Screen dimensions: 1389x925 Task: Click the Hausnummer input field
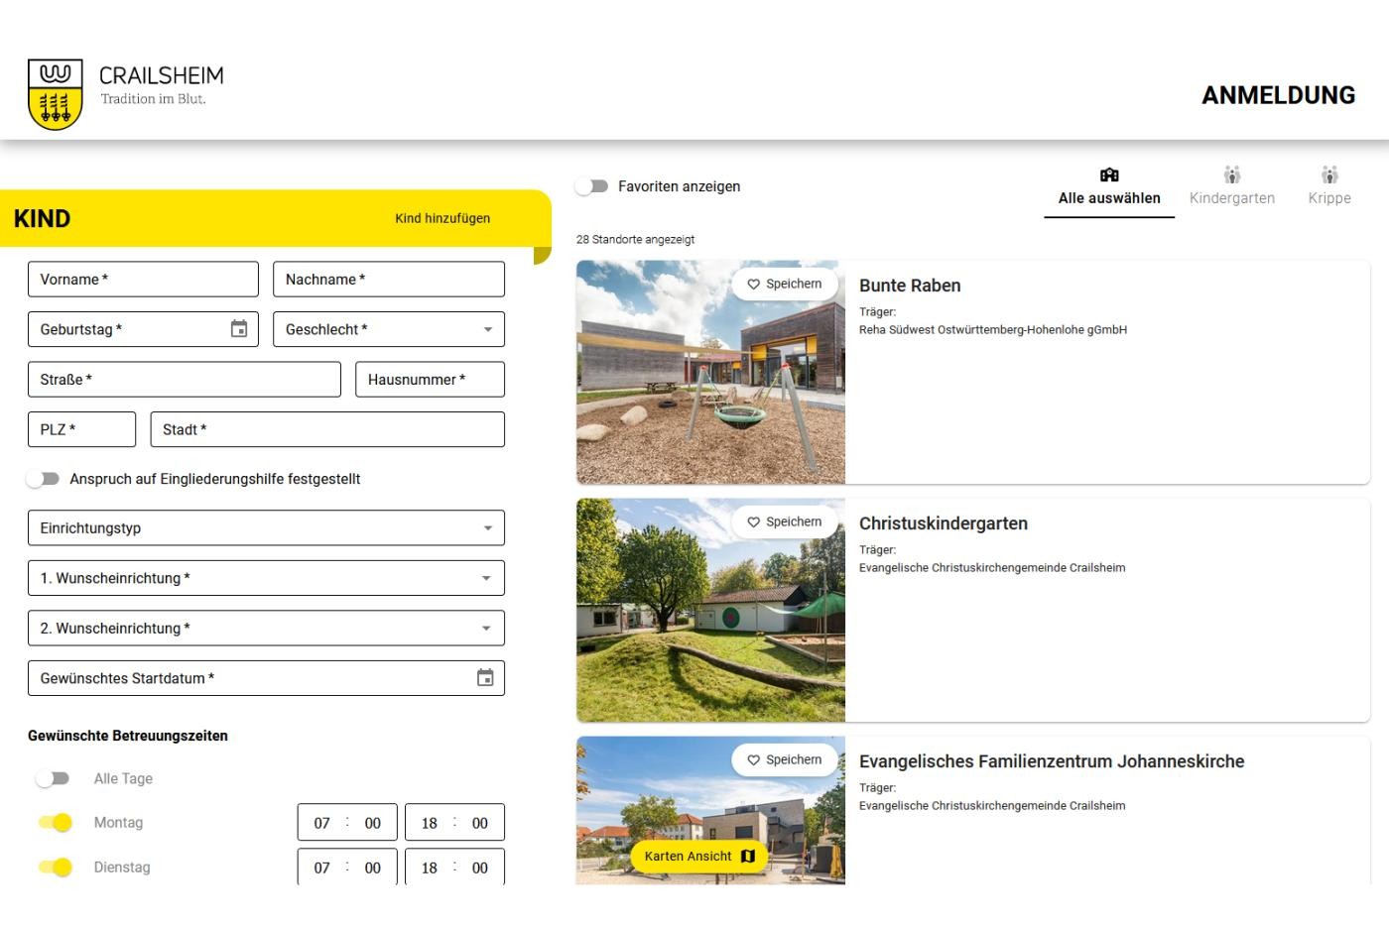pyautogui.click(x=431, y=380)
